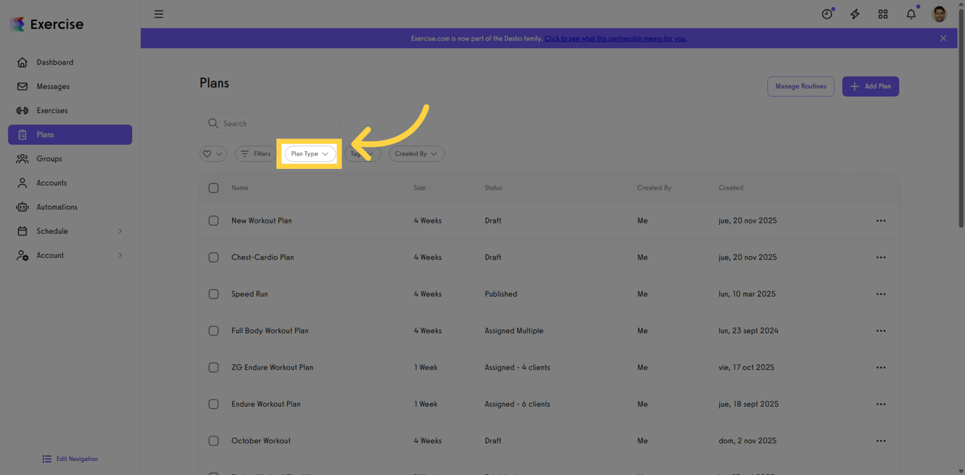Select all plans via header checkbox
The width and height of the screenshot is (965, 475).
coord(213,188)
